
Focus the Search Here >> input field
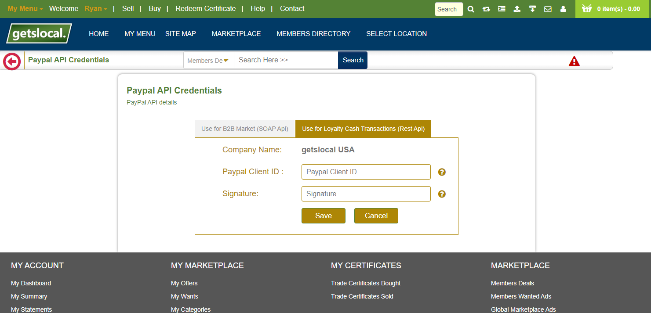point(286,60)
